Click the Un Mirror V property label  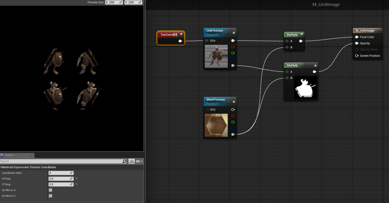9,196
